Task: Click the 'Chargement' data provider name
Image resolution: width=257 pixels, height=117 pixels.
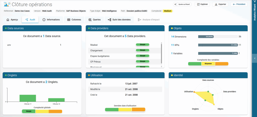Action: [x=96, y=50]
